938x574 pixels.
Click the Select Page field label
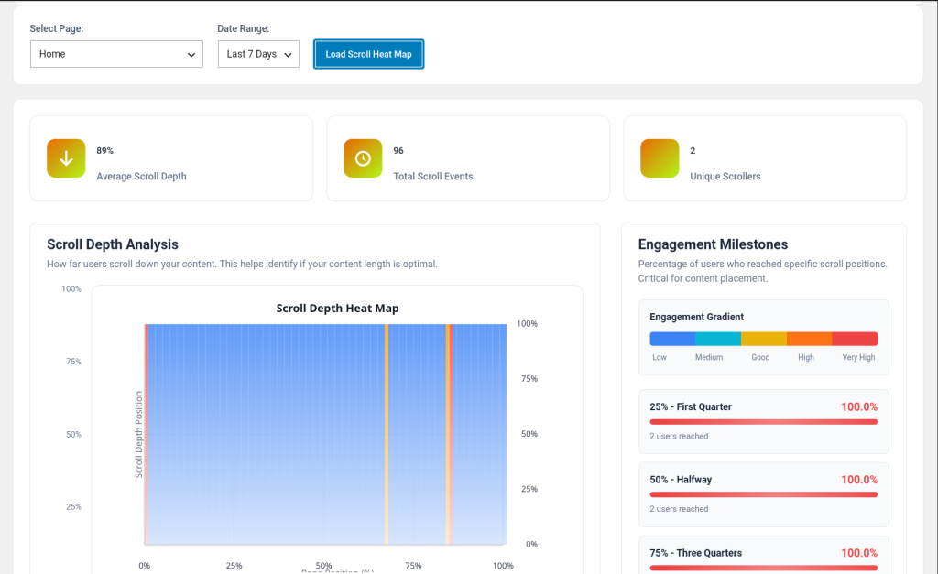(57, 28)
